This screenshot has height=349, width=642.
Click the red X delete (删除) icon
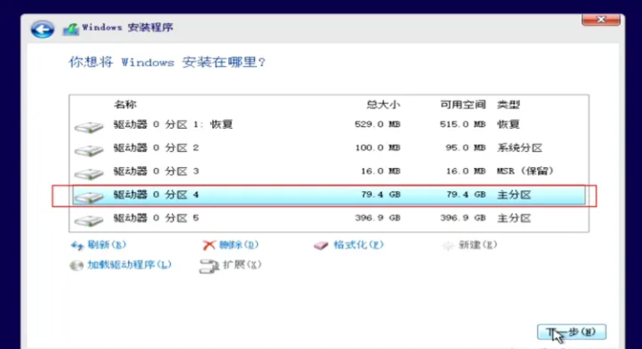tap(208, 245)
